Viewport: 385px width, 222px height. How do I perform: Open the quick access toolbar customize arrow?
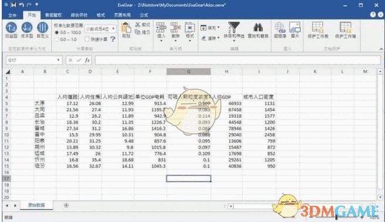[x=37, y=5]
